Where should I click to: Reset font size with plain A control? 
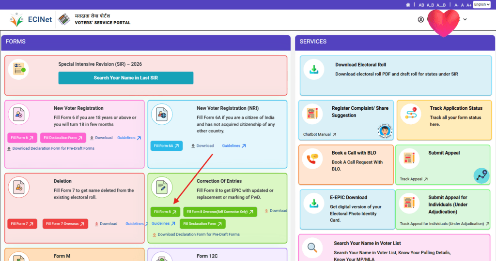463,5
